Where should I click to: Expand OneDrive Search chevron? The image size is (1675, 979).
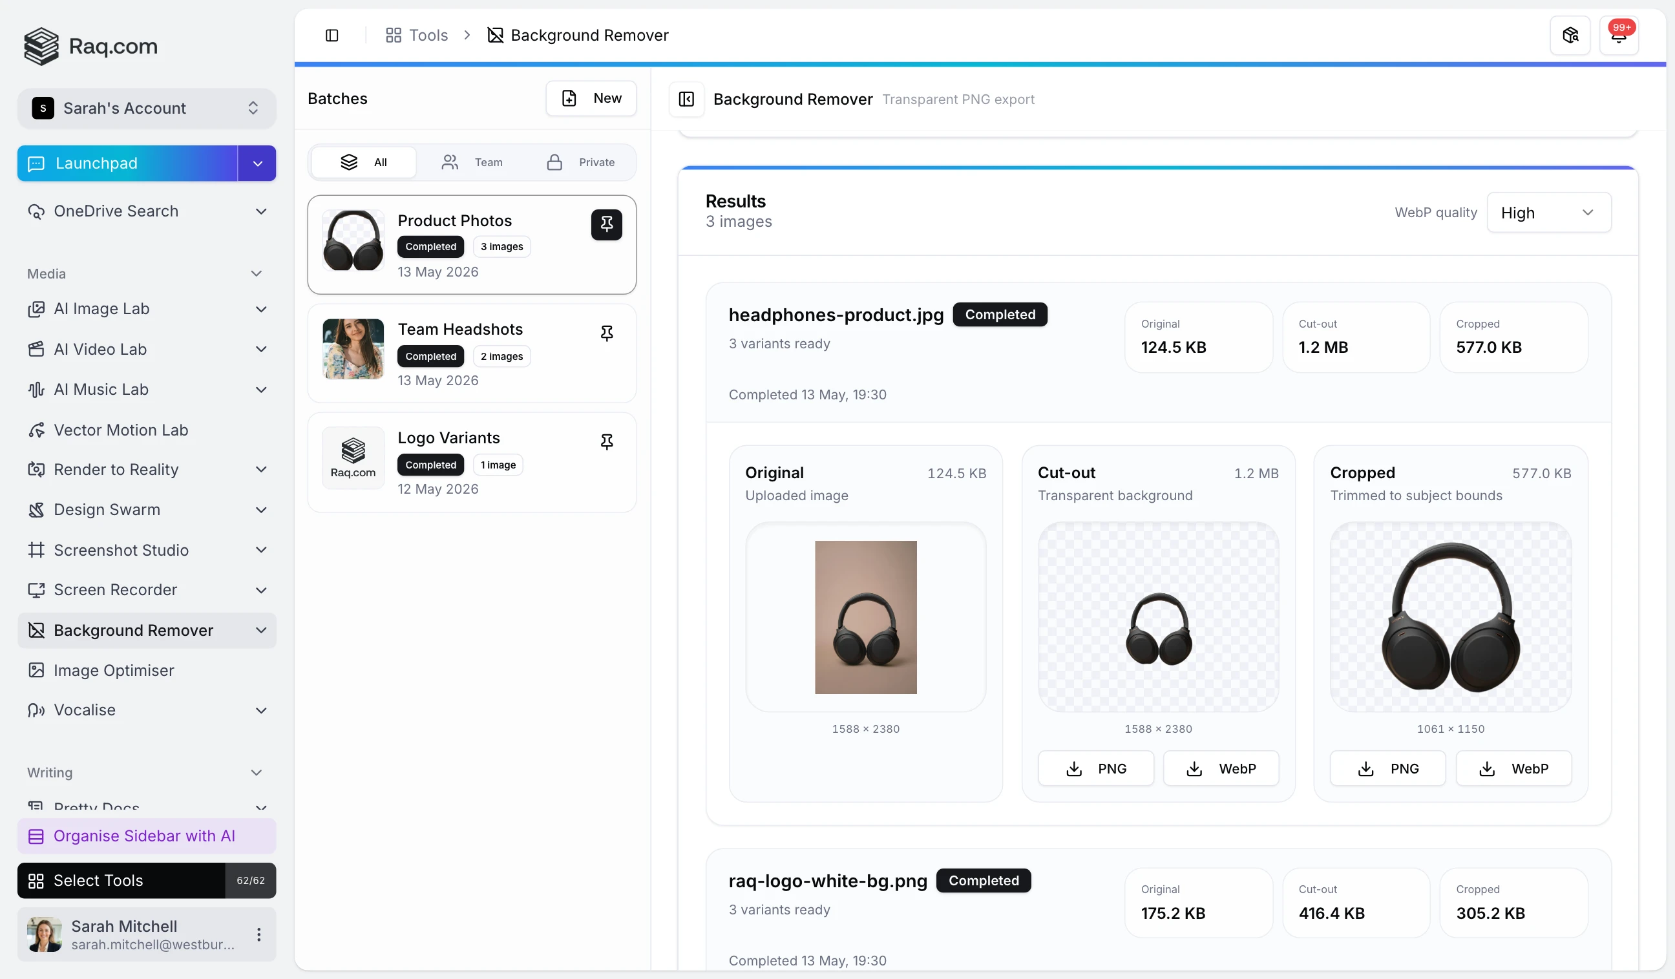261,211
